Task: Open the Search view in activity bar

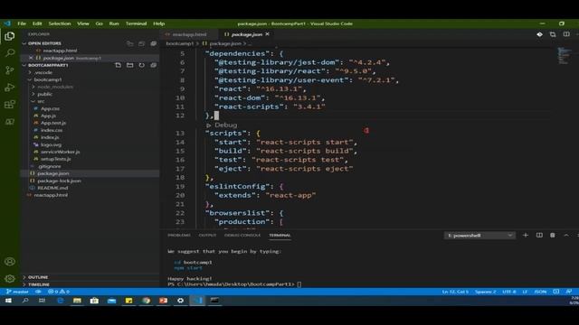Action: point(10,53)
